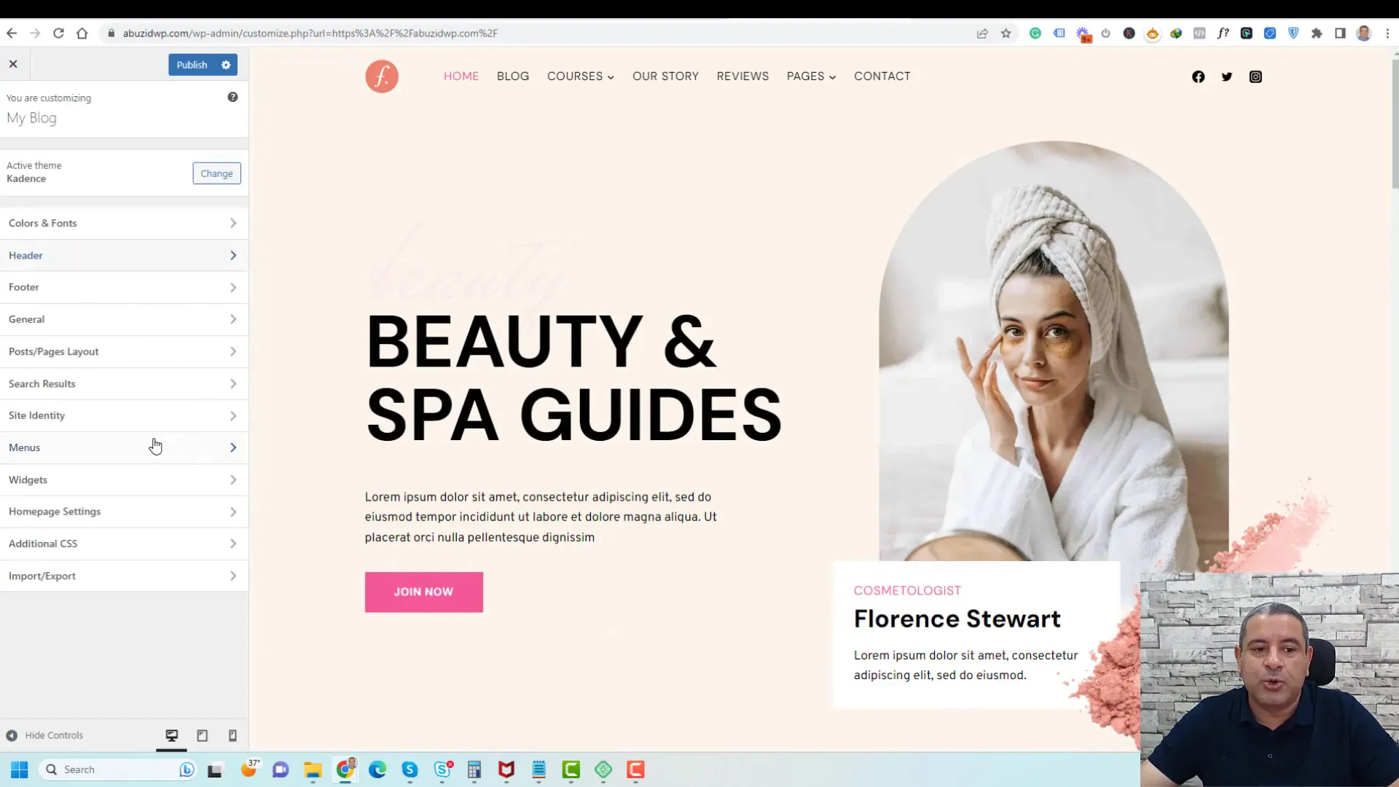Click the Menus customization item
1399x787 pixels.
click(123, 447)
